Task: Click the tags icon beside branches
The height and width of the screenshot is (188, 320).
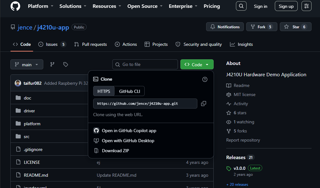Action: (66, 65)
